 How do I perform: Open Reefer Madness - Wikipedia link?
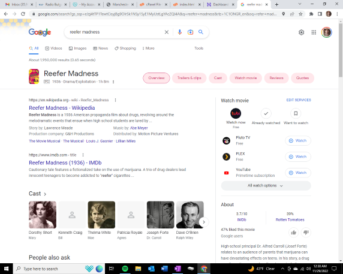pos(62,108)
